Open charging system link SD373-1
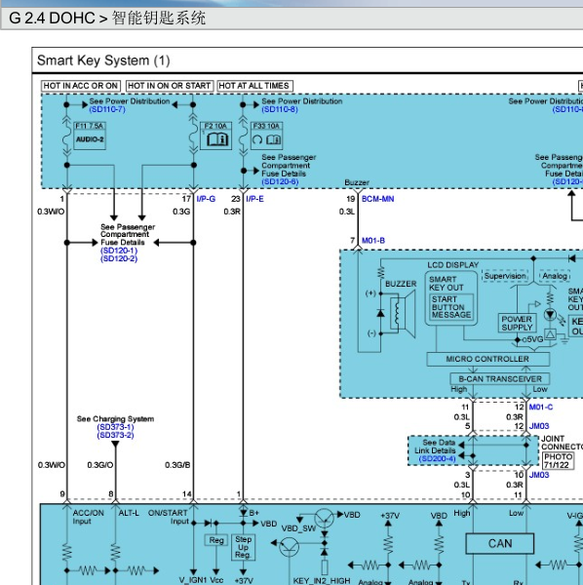The image size is (583, 585). [115, 427]
